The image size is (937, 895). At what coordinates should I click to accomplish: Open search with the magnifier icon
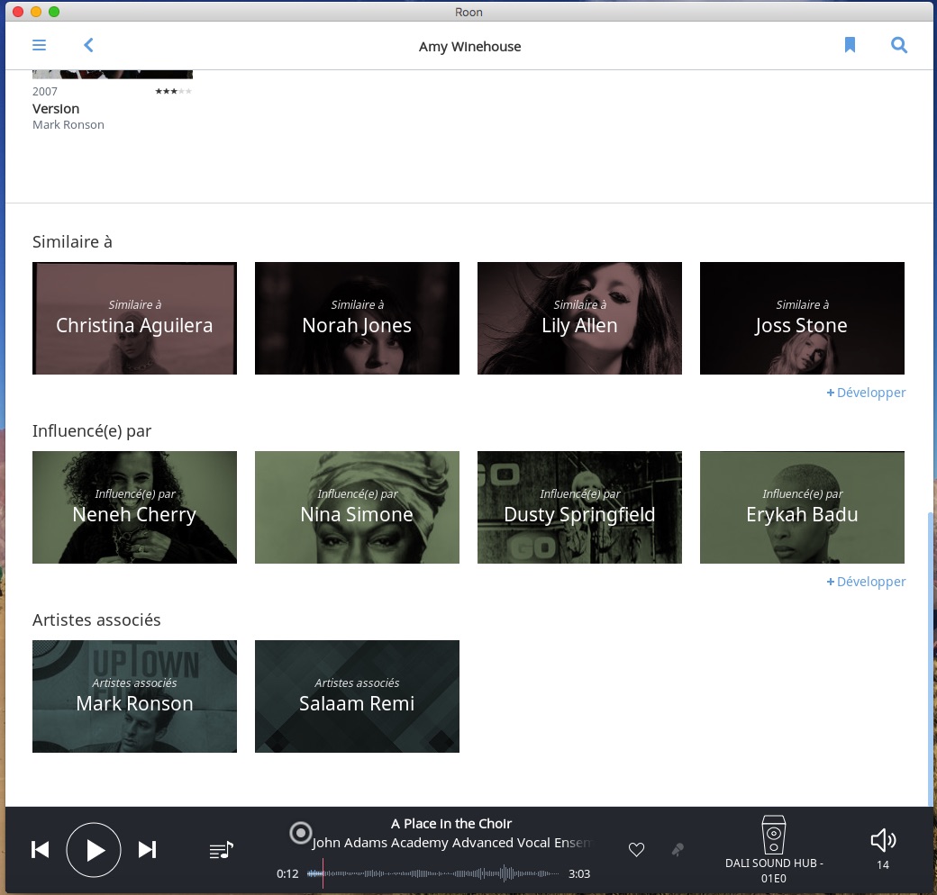tap(899, 45)
